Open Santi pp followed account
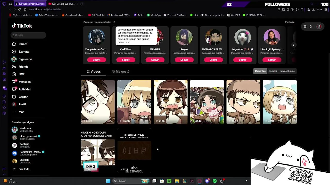 (x=21, y=145)
